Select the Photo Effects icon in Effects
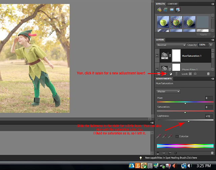The width and height of the screenshot is (216, 170). coord(172,10)
